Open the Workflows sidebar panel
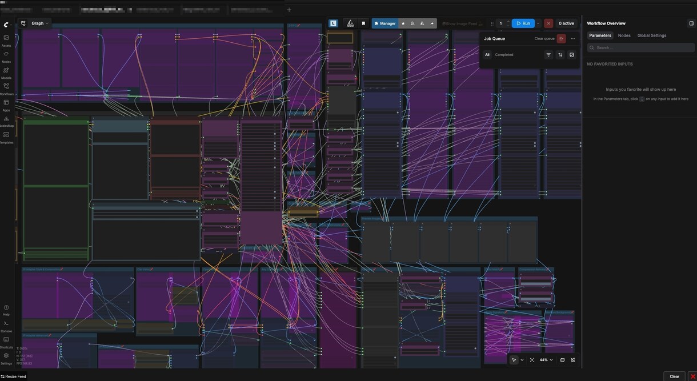 (6, 89)
